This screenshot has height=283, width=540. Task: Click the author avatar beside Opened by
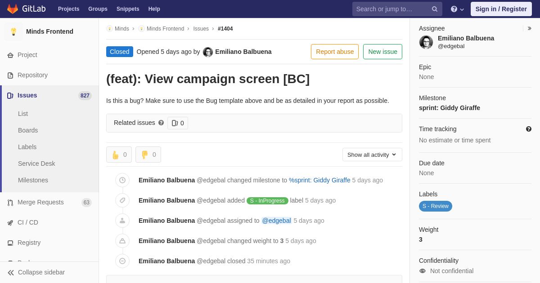pos(208,52)
